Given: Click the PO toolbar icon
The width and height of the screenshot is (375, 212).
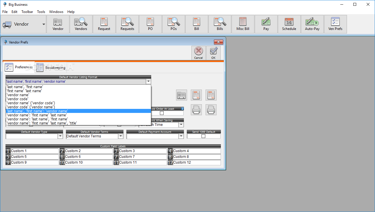Looking at the screenshot, I should pos(150,24).
